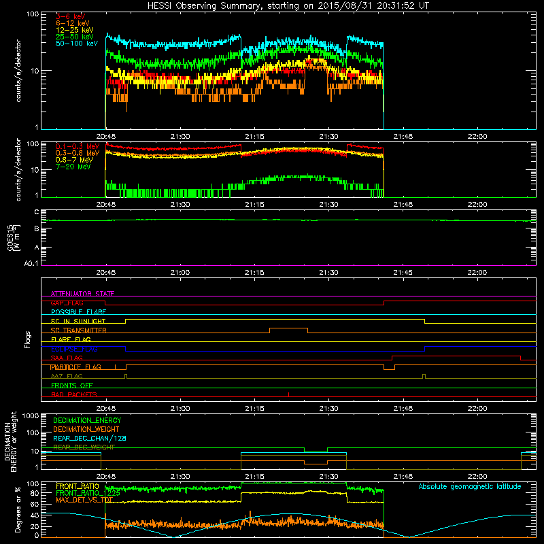Click the Absolute geomagnetic latitude label
This screenshot has width=544, height=544.
470,486
